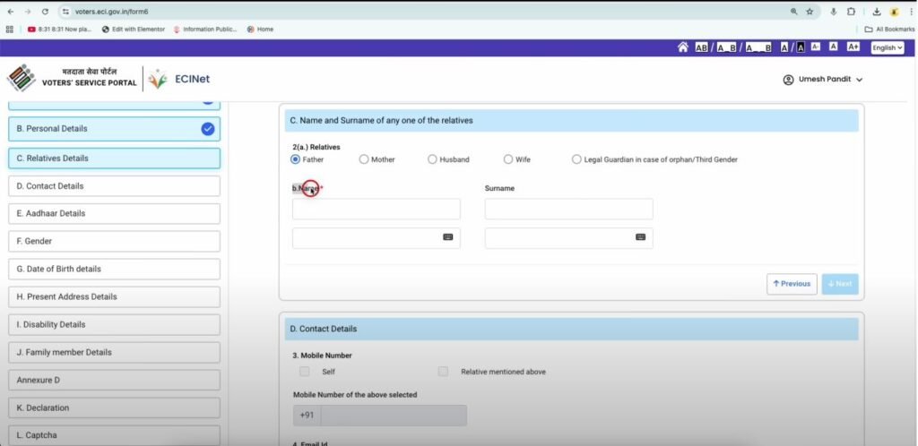Open the apps grid in bookmarks bar

point(9,30)
